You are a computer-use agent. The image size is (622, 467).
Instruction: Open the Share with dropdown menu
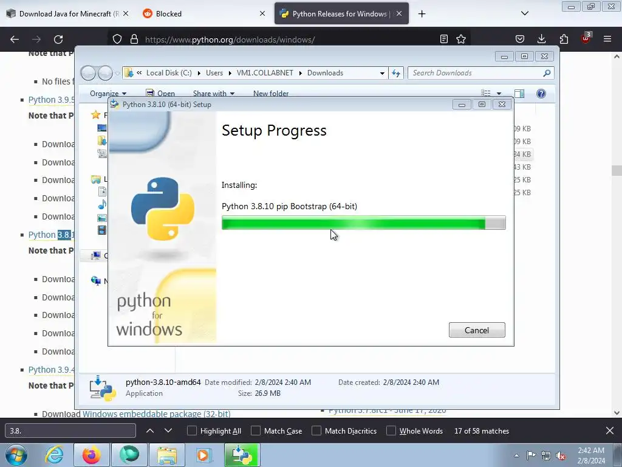tap(214, 93)
